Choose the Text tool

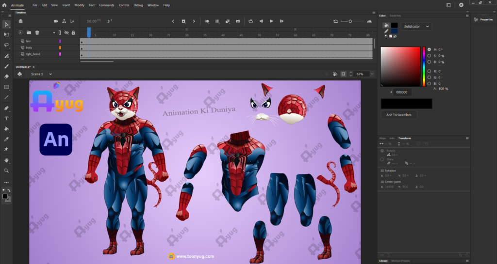pyautogui.click(x=6, y=119)
